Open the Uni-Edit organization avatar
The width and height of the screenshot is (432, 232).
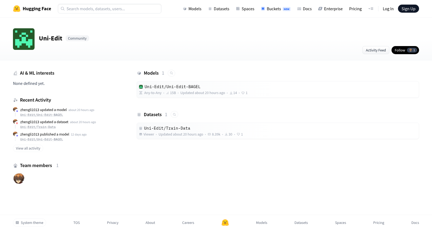pyautogui.click(x=24, y=39)
